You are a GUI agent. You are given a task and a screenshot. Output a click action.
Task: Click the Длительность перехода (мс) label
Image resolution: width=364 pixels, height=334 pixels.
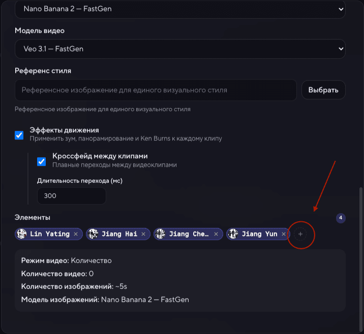tap(80, 181)
